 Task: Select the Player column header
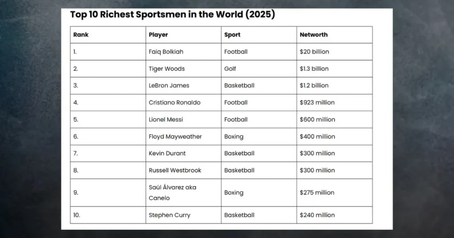pos(158,35)
